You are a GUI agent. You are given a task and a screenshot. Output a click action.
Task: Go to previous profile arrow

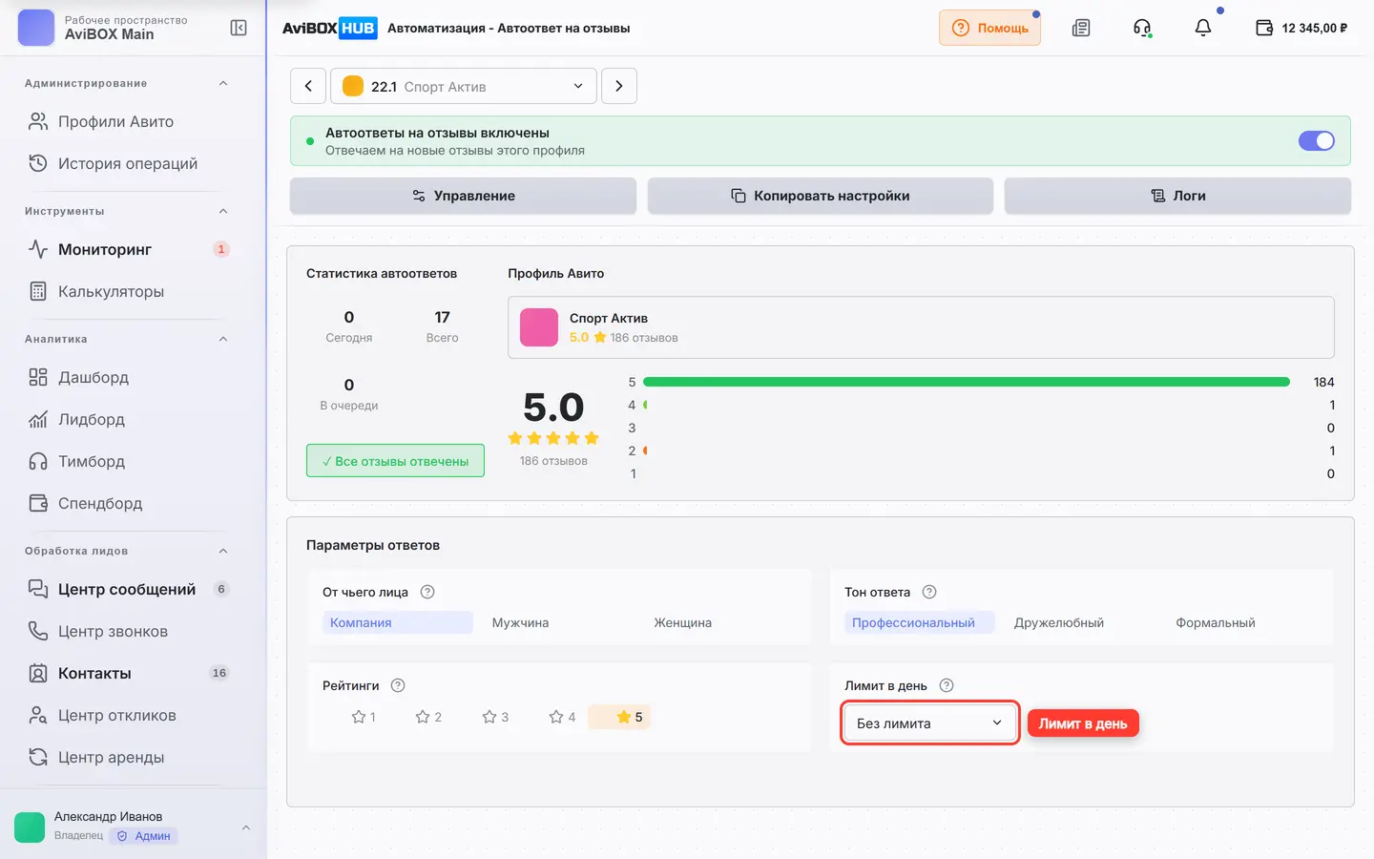click(308, 86)
